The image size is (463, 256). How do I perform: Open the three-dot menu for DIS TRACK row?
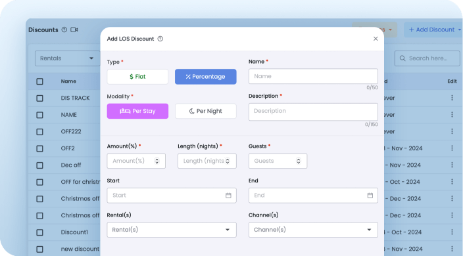click(452, 98)
